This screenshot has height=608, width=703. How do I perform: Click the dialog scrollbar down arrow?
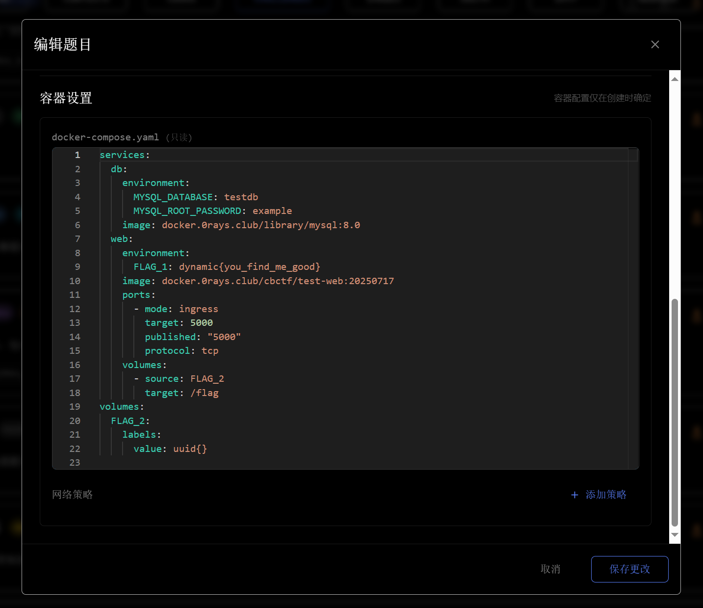(x=675, y=535)
